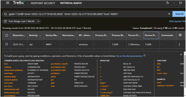The width and height of the screenshot is (186, 97).
Task: Insert the pFullName search field
Action: click(55, 73)
